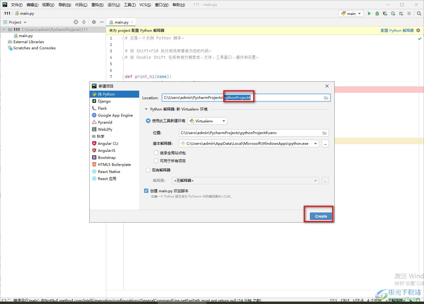
Task: Select Scratches and Consoles tree item
Action: (35, 48)
